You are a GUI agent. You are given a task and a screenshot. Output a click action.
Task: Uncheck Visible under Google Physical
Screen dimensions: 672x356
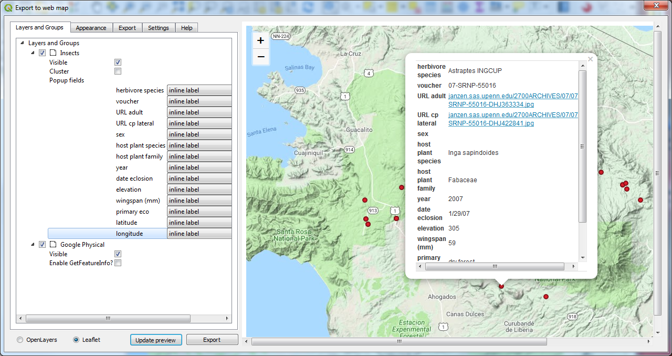tap(118, 254)
